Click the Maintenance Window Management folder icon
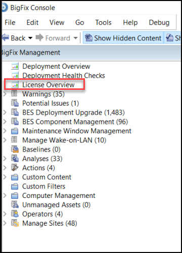The image size is (182, 253). [x=15, y=131]
